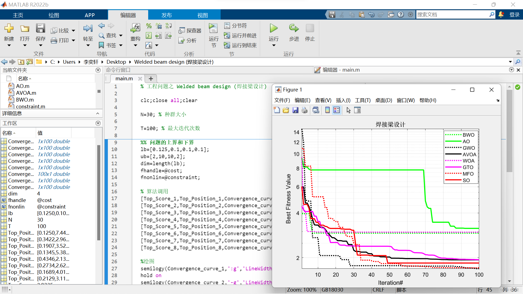
Task: Click the Wrap comments icon
Action: click(x=169, y=26)
